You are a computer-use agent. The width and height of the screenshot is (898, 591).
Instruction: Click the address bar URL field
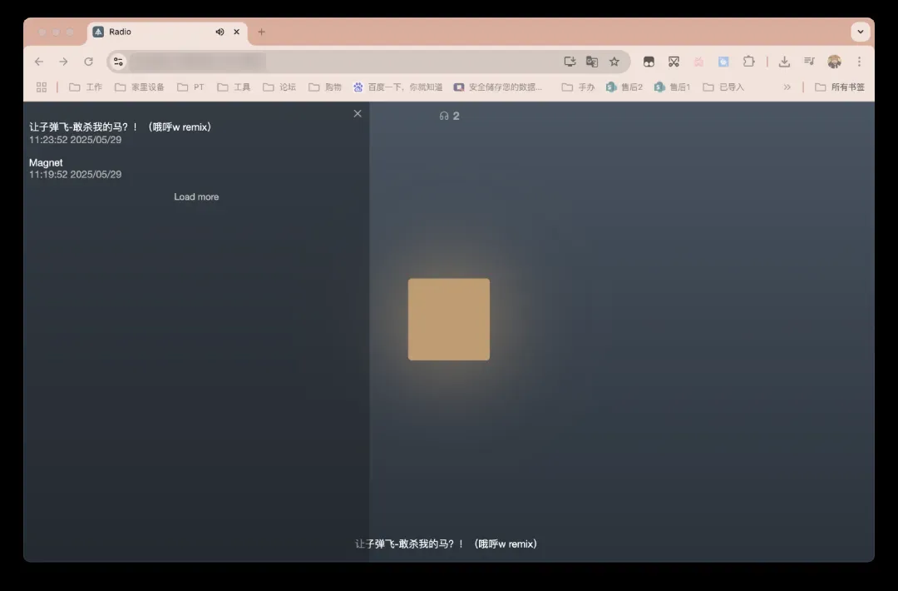pos(333,62)
